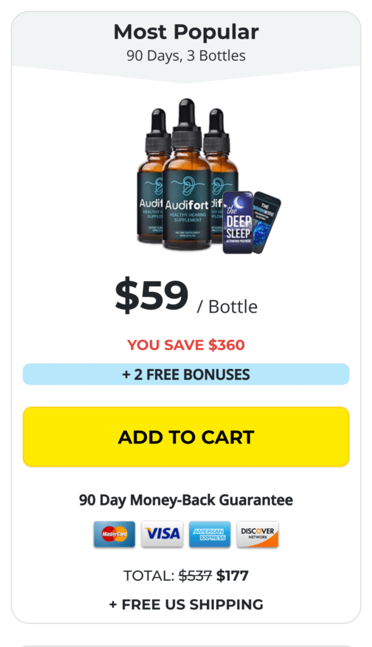Tap the Deep Sleep bonus ebook image
This screenshot has height=647, width=372.
point(238,222)
